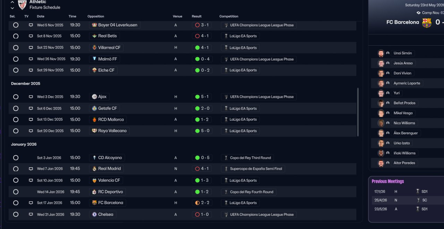Sort by the Competition column header
Viewport: 444px width, 229px height.
tap(229, 16)
